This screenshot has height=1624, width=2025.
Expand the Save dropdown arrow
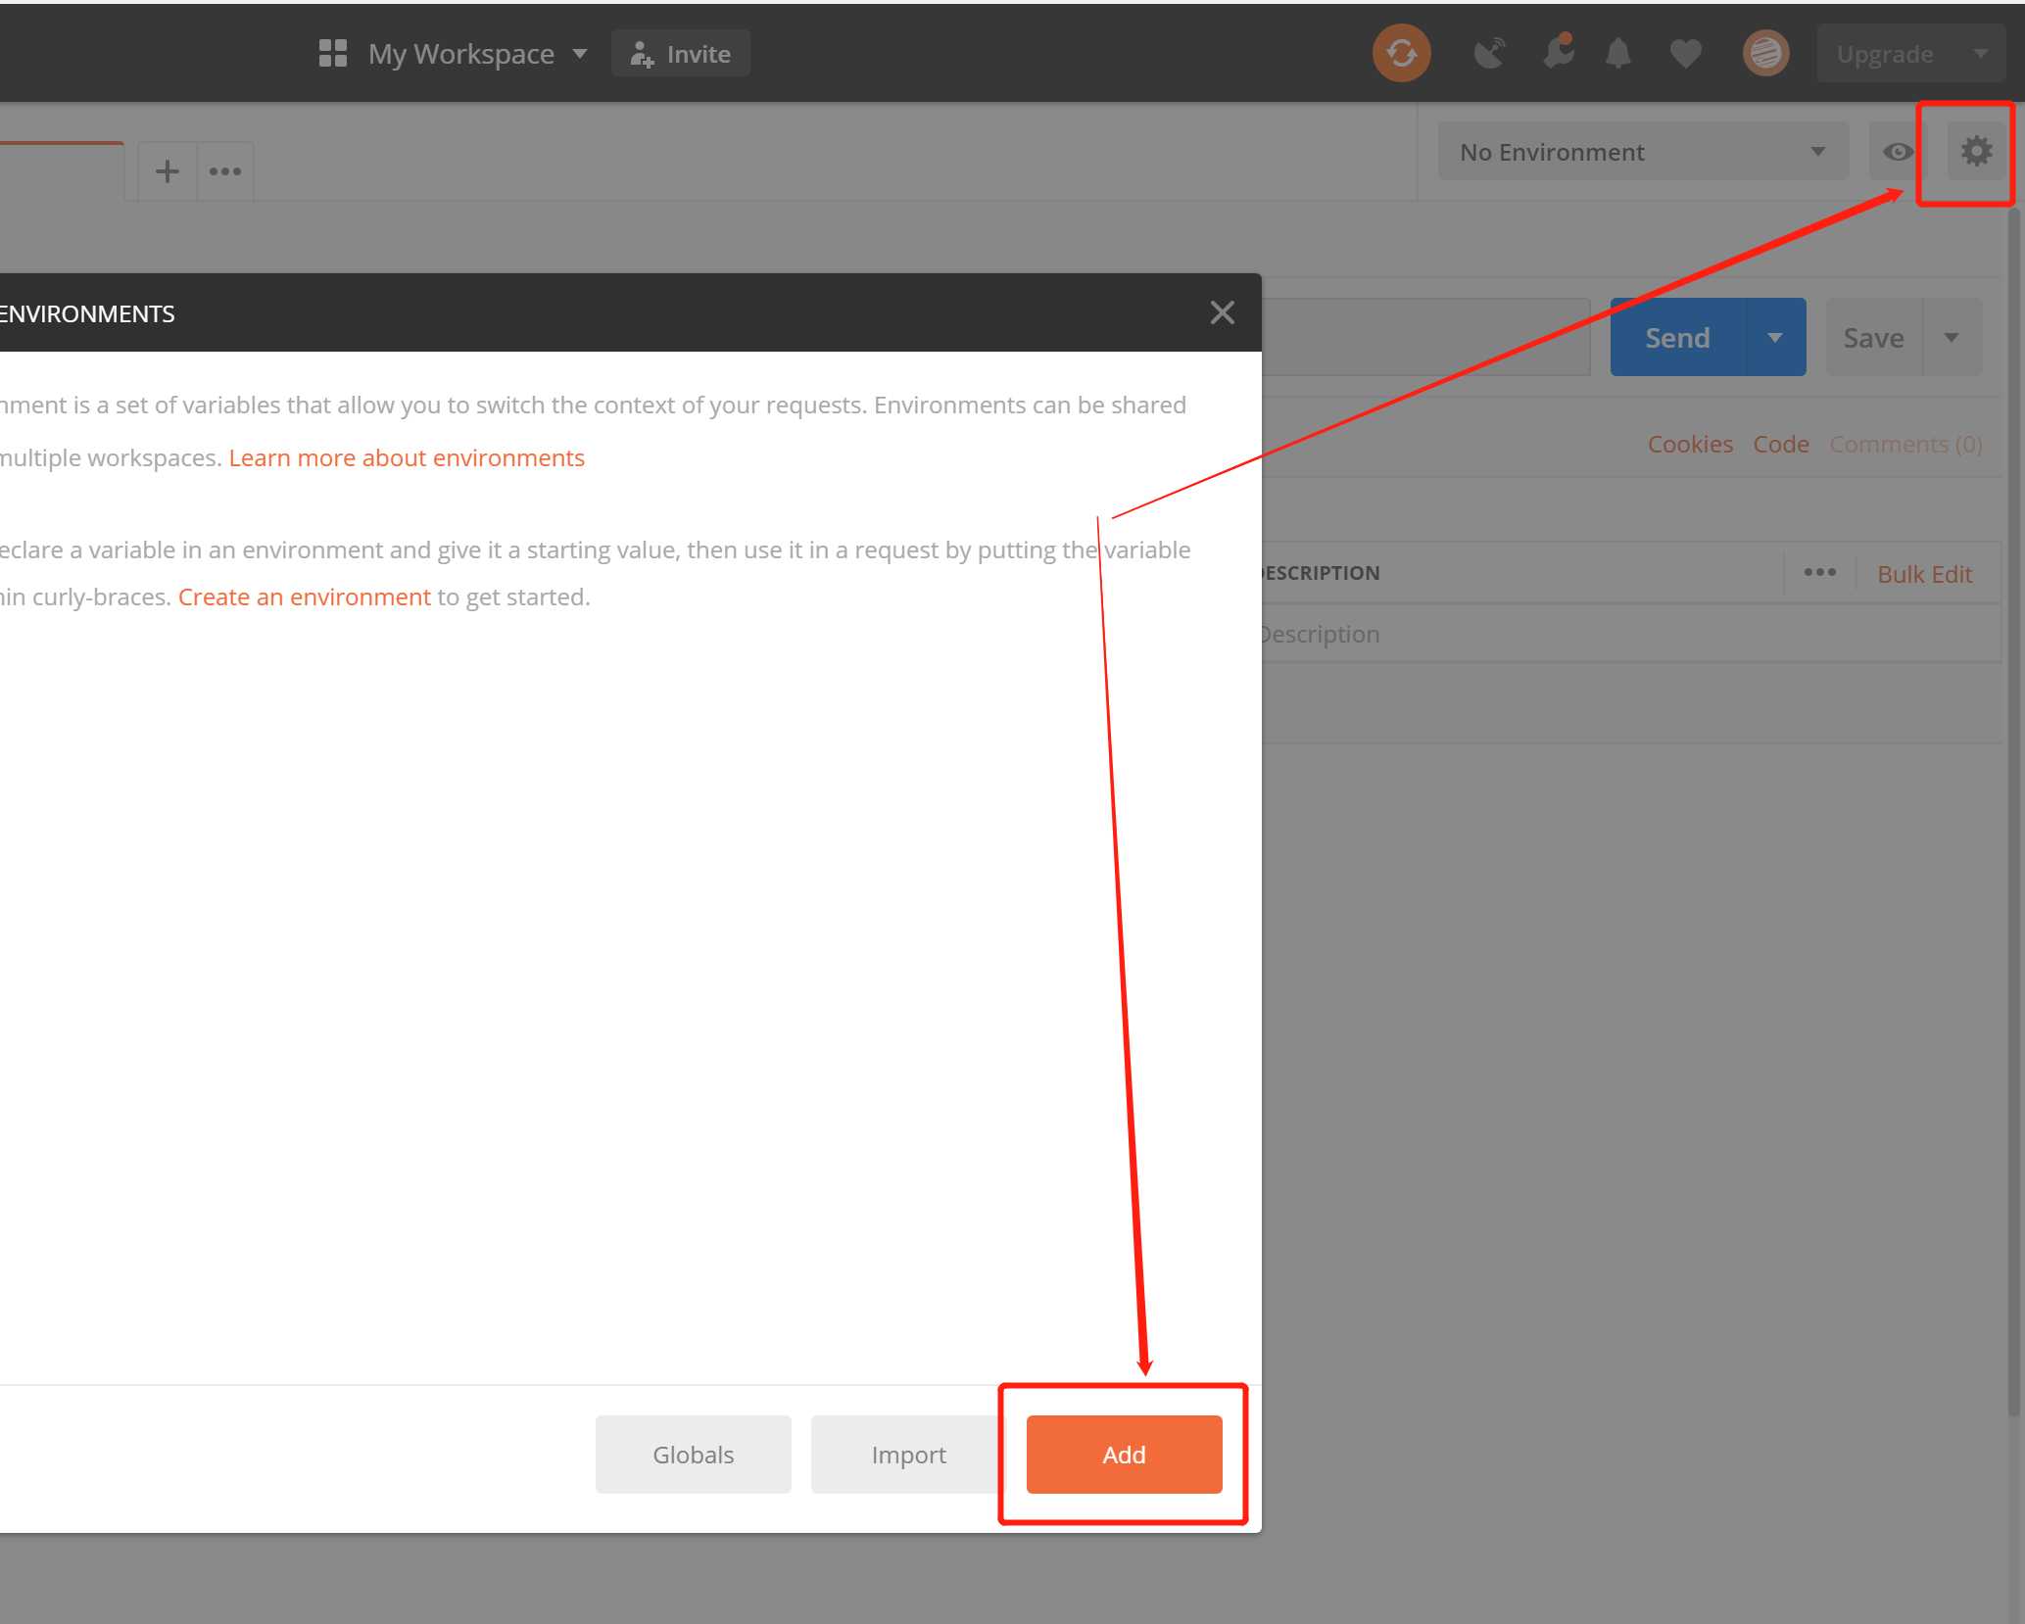pos(1952,338)
